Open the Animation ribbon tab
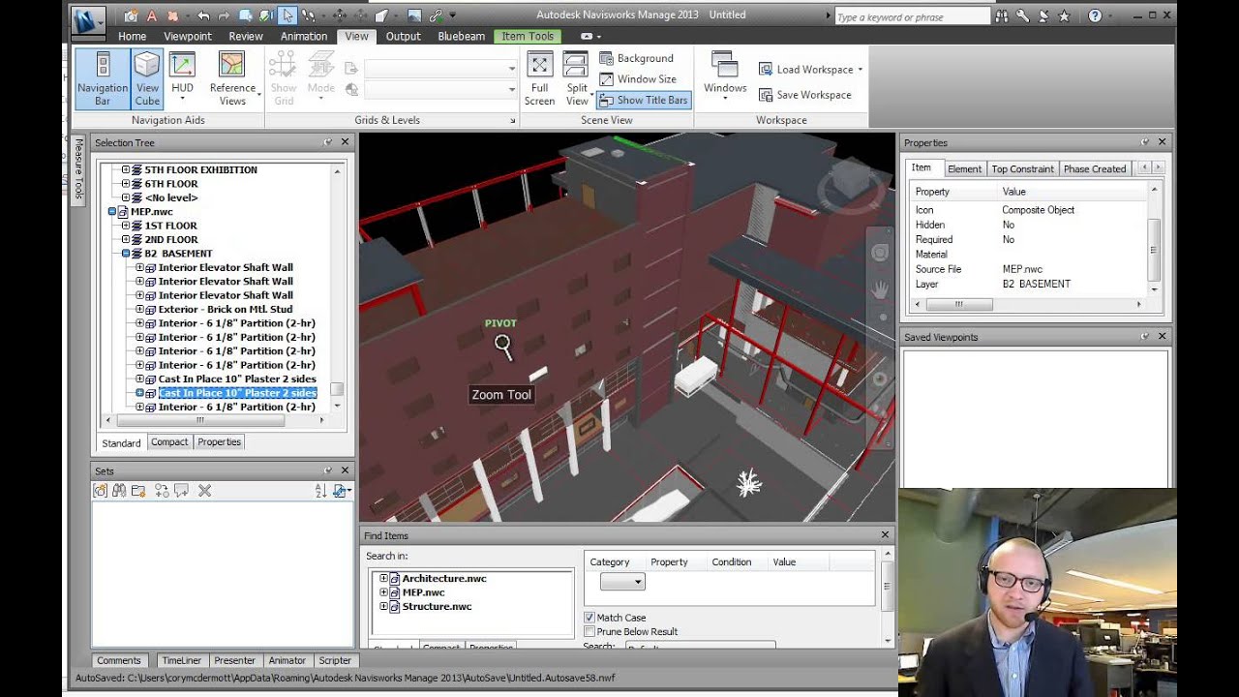Image resolution: width=1239 pixels, height=697 pixels. [x=304, y=36]
